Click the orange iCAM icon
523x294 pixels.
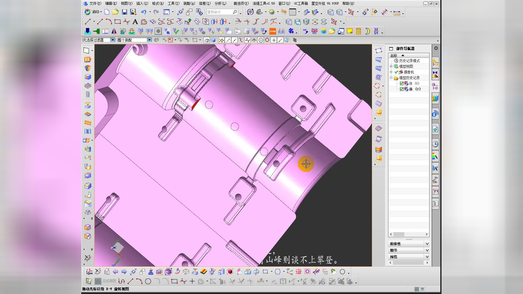coord(273,31)
